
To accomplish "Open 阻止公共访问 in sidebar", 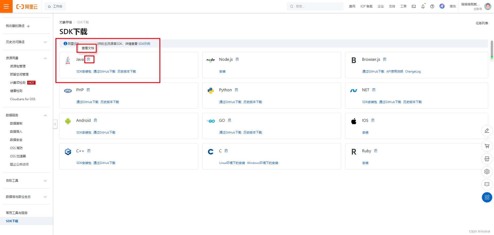I will pos(19,165).
